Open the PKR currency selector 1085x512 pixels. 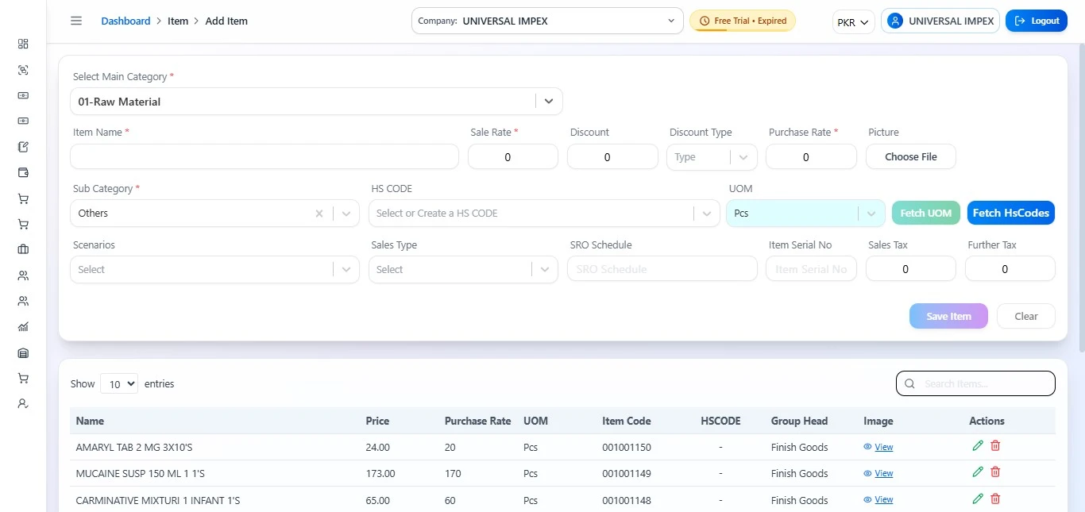852,21
